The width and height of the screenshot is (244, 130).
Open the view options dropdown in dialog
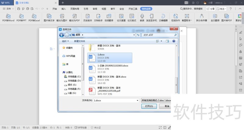tap(161, 41)
